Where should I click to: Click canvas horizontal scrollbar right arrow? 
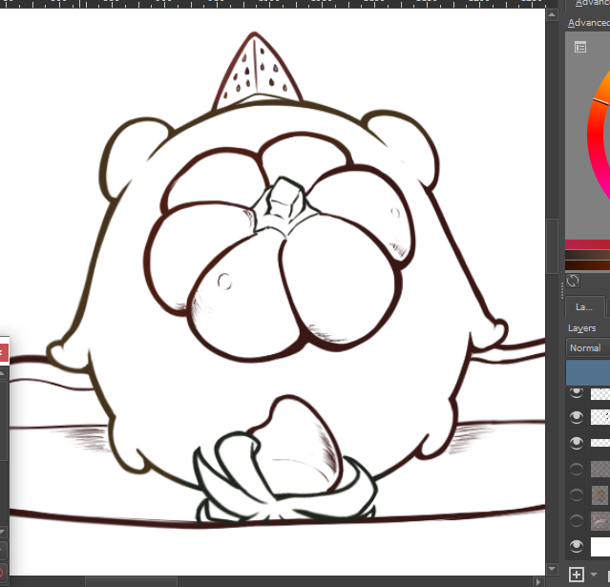pyautogui.click(x=538, y=582)
